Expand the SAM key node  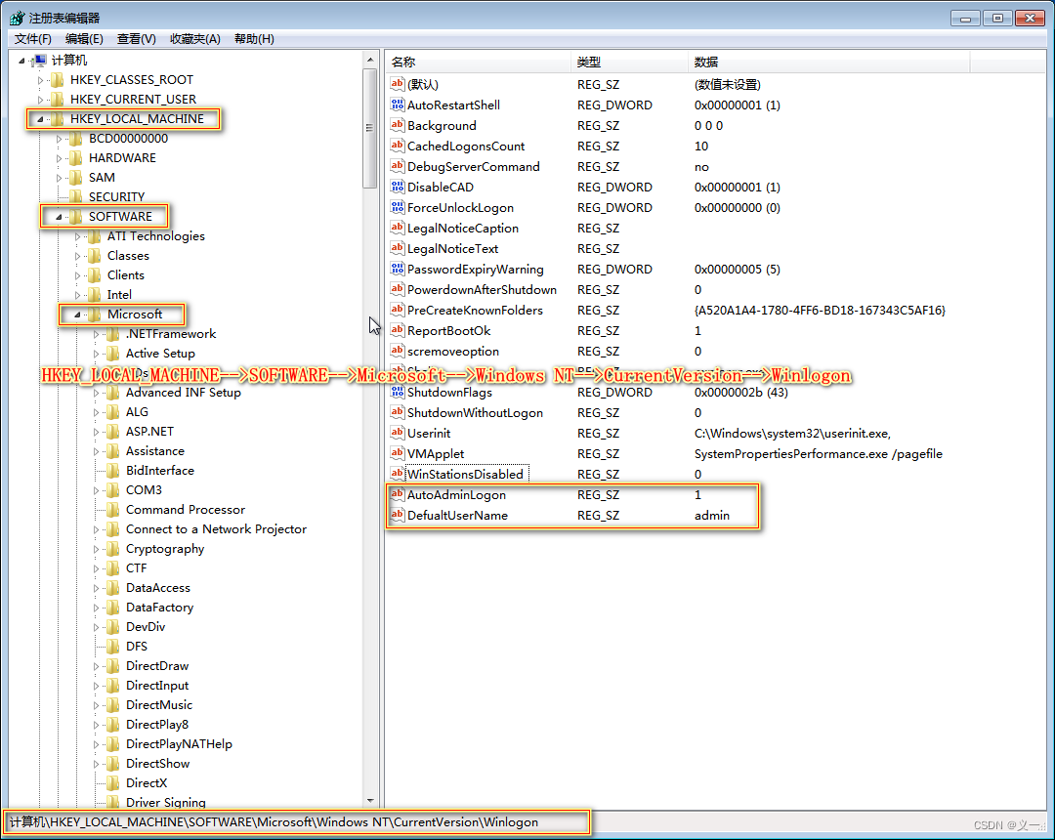(60, 178)
